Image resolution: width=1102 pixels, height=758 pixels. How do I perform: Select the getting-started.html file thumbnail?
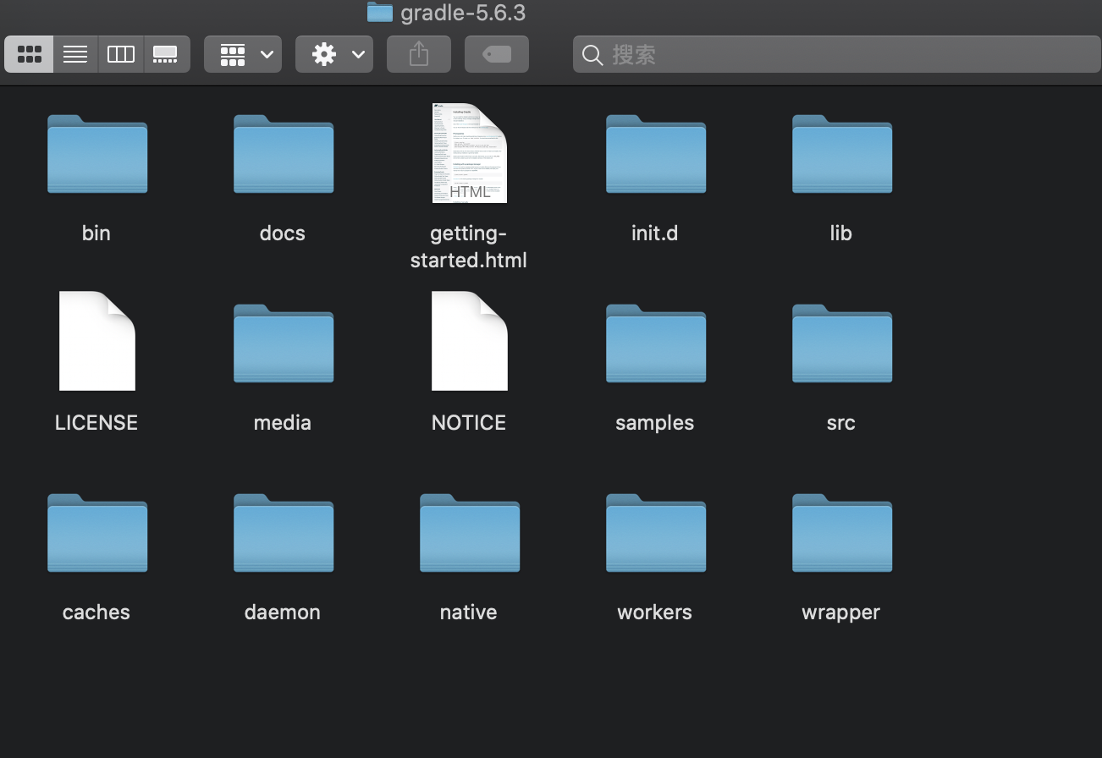tap(470, 153)
